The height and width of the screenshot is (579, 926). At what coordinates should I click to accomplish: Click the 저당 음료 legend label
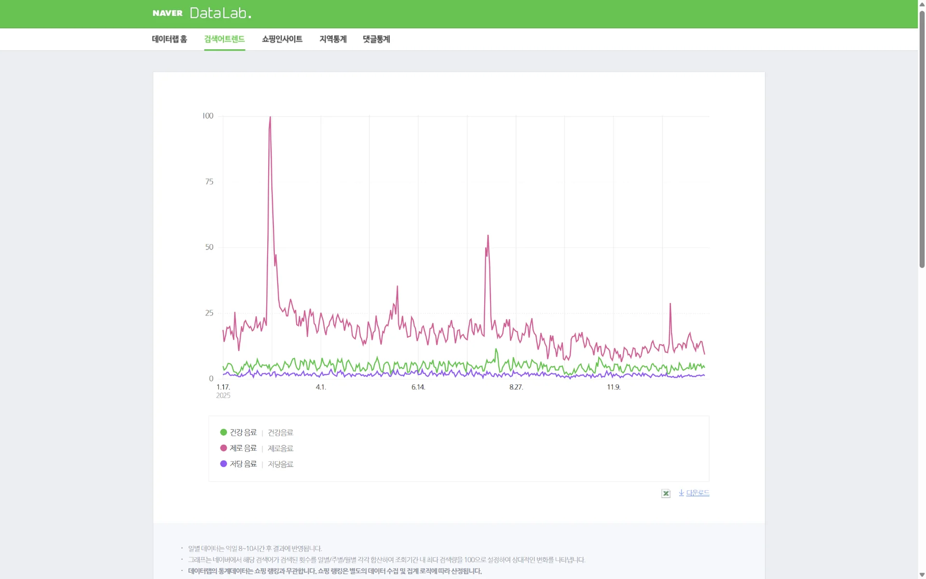[243, 464]
